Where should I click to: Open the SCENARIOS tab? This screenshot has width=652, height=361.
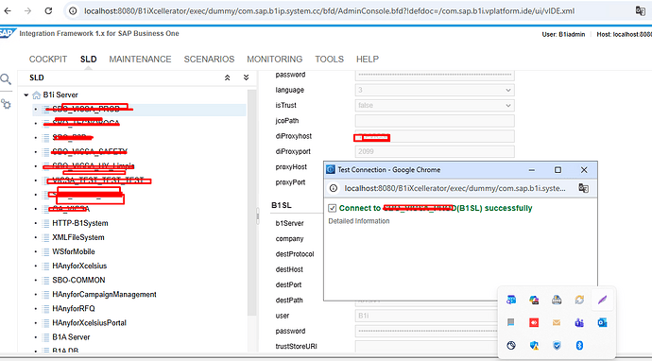(x=209, y=59)
